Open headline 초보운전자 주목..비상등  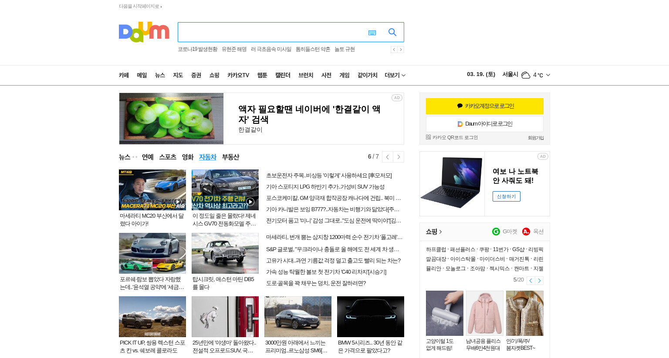click(329, 176)
